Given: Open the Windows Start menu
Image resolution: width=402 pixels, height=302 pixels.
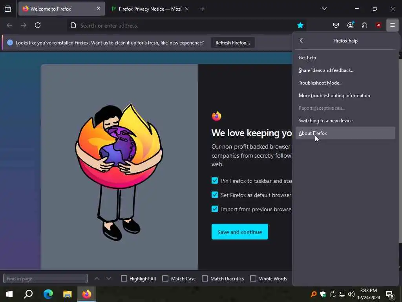Looking at the screenshot, I should click(9, 294).
